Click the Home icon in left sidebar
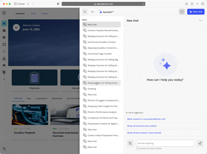The image size is (207, 154). point(4,23)
